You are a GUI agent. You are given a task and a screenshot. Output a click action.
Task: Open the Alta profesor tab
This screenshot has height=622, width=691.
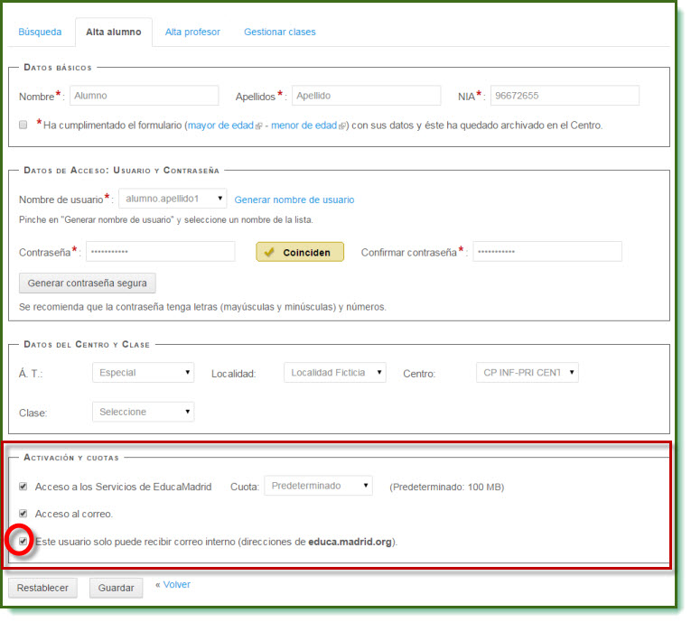click(192, 32)
